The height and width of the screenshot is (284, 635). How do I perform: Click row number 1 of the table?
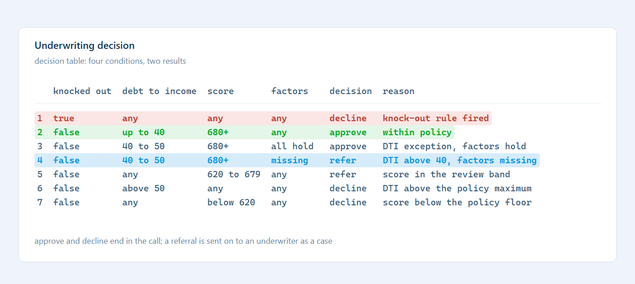tap(40, 118)
